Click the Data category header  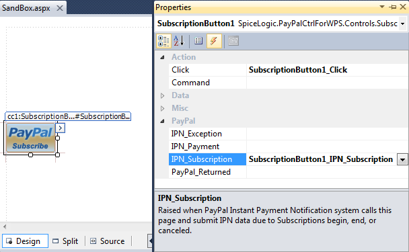[x=180, y=95]
